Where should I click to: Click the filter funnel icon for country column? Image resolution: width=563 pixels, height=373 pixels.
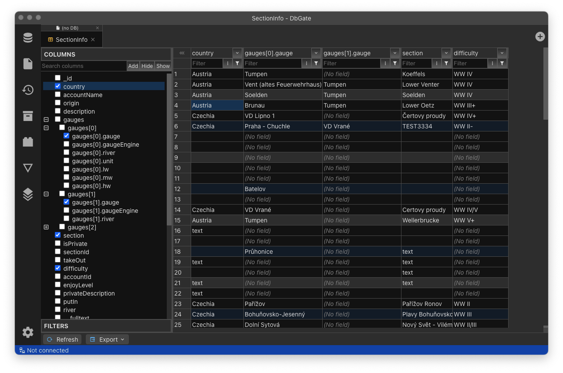click(237, 64)
